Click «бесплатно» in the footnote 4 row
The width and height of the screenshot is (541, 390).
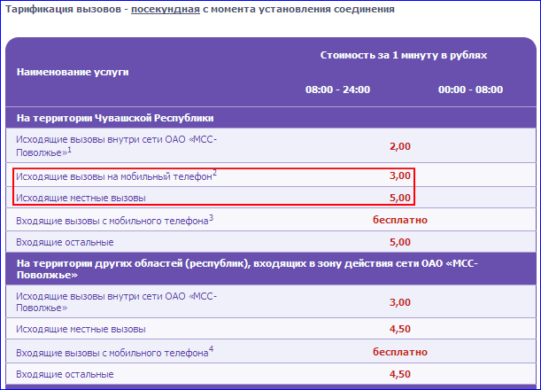tap(400, 352)
